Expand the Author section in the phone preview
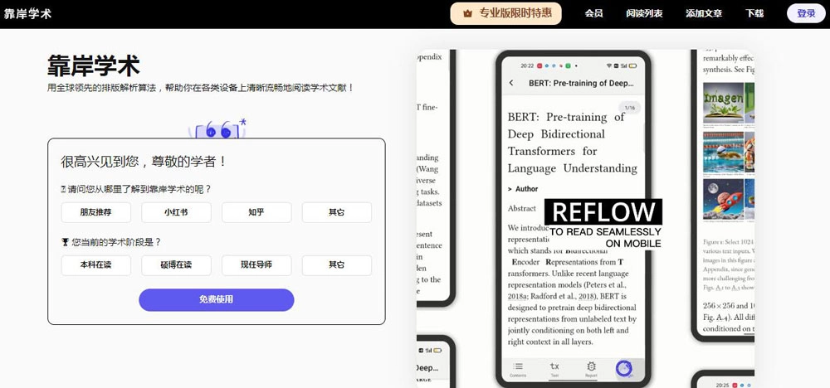The width and height of the screenshot is (830, 388). 523,189
